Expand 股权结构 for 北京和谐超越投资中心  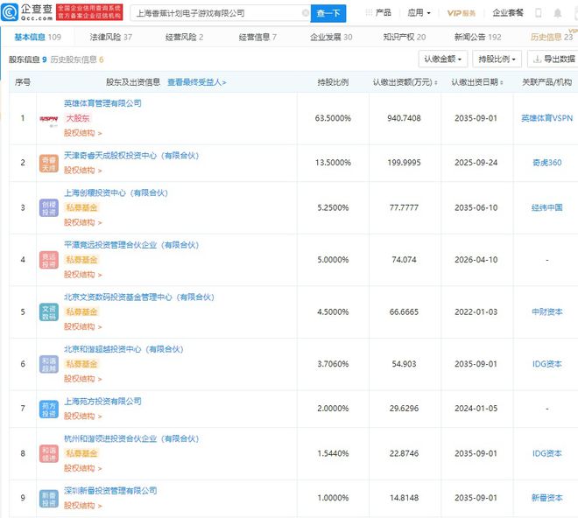click(x=83, y=379)
